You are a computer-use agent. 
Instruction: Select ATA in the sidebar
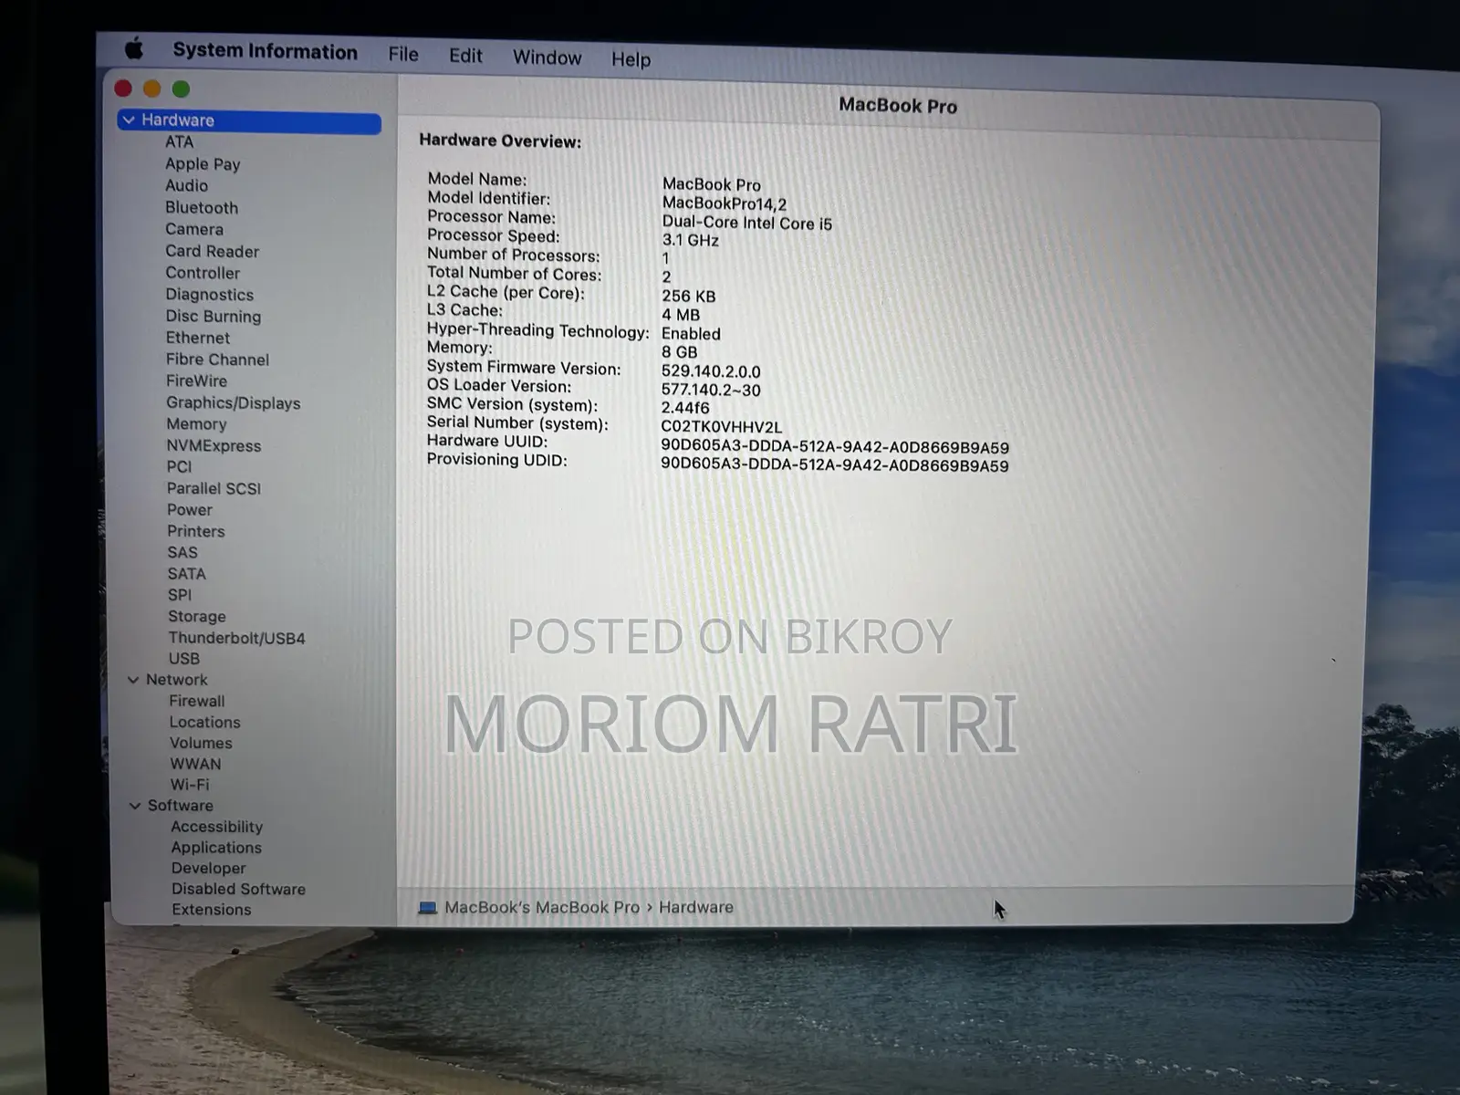pos(179,142)
